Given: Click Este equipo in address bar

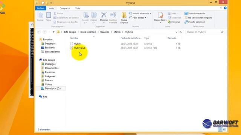Looking at the screenshot, I should [70, 32].
